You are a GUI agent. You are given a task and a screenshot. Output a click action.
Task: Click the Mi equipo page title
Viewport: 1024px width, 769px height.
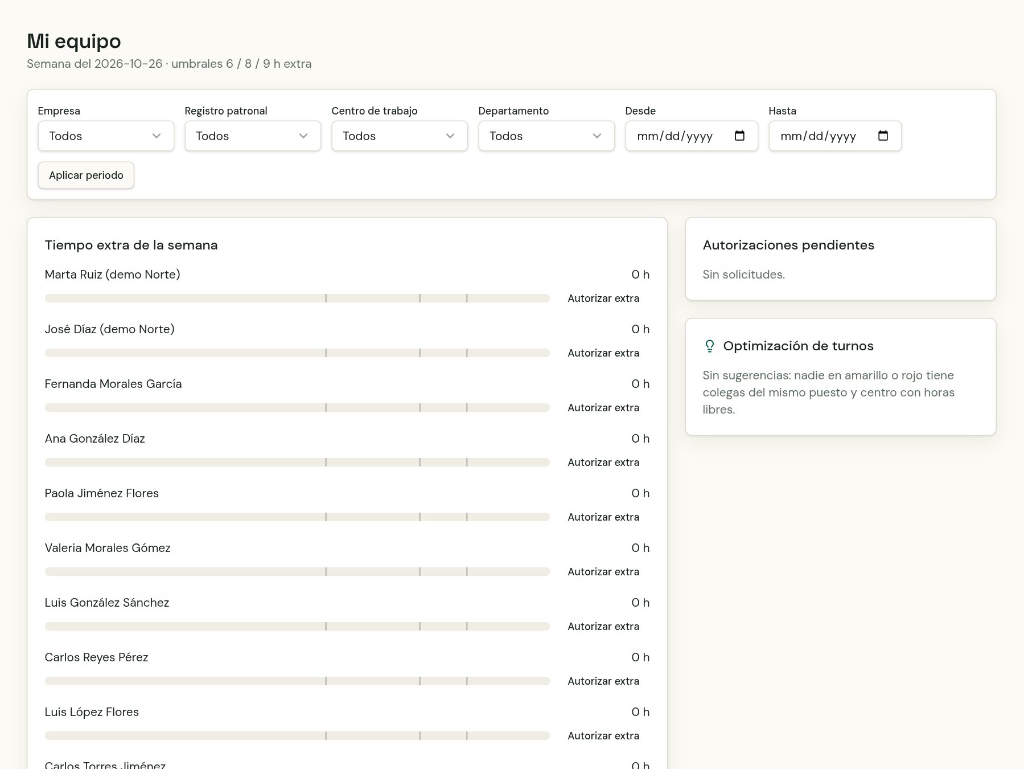(x=74, y=41)
